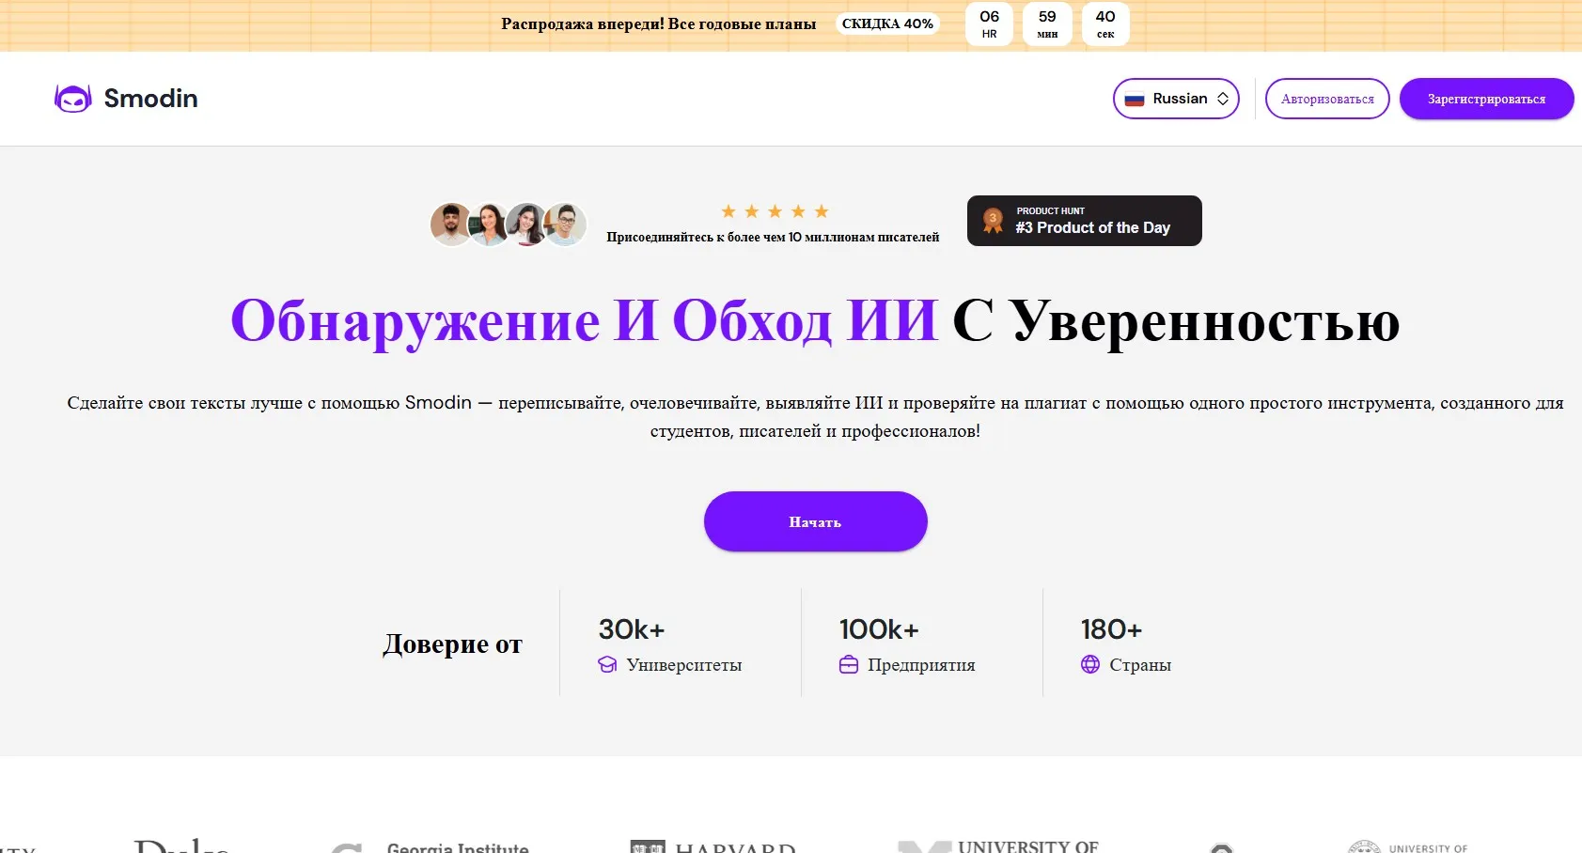Click the text about joining 10 million writers
1582x853 pixels.
(773, 237)
